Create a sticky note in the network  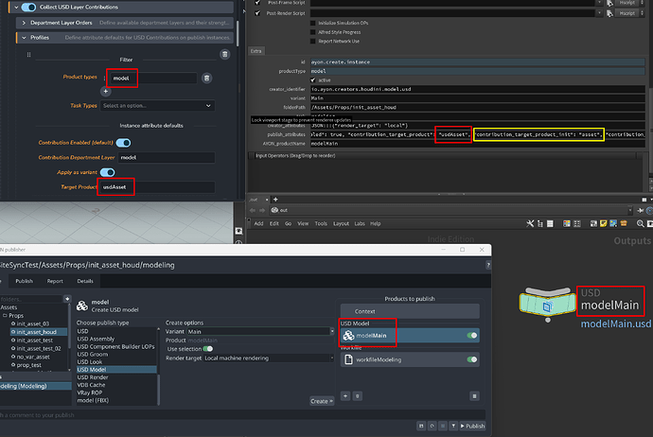pyautogui.click(x=604, y=224)
